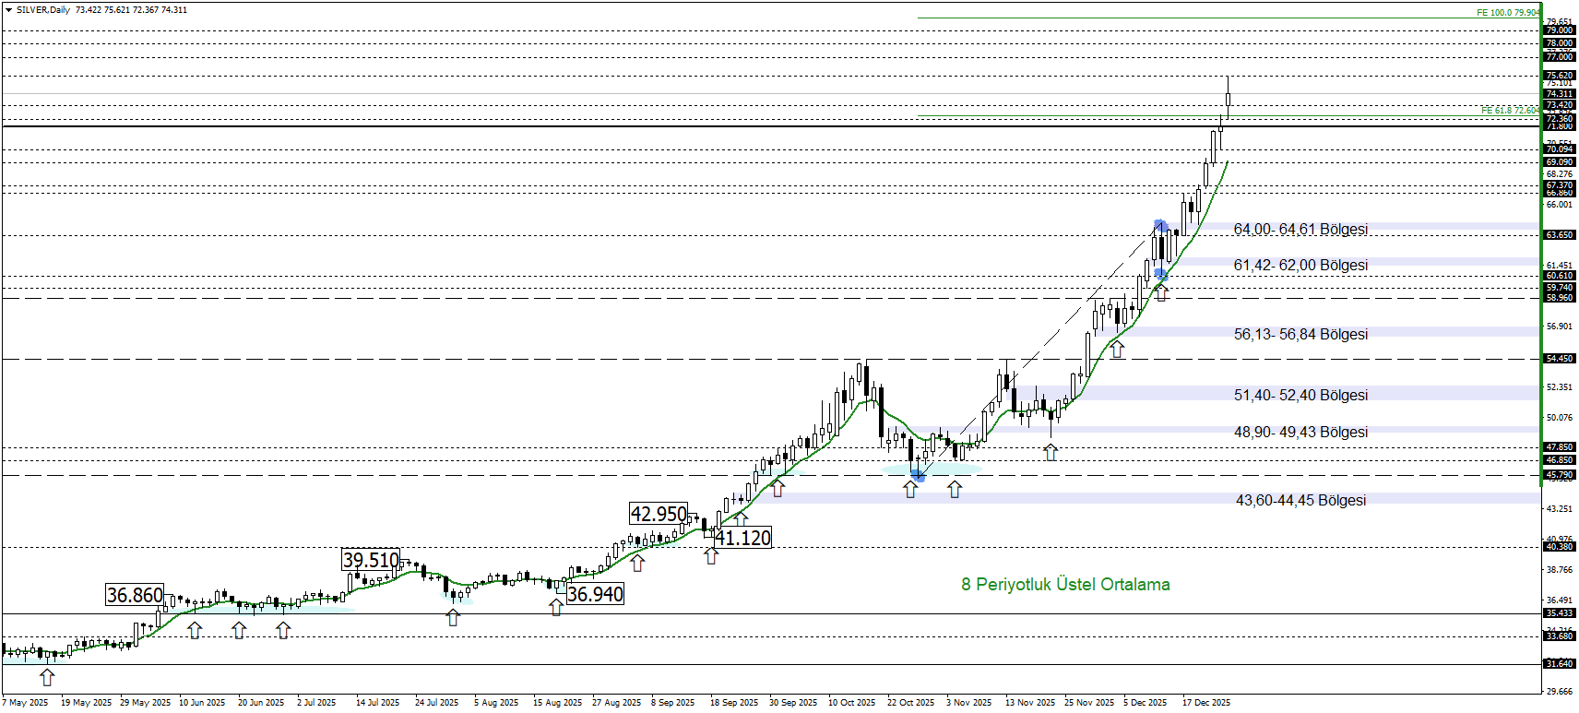1579x713 pixels.
Task: Click the 69.090 price axis level
Action: [x=1560, y=162]
